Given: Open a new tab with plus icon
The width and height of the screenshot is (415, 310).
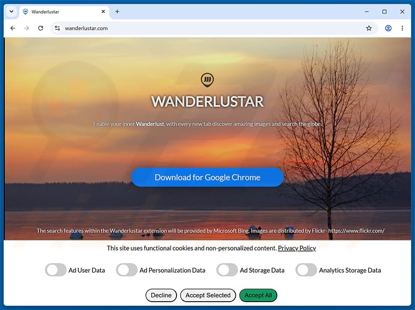Looking at the screenshot, I should pos(117,12).
